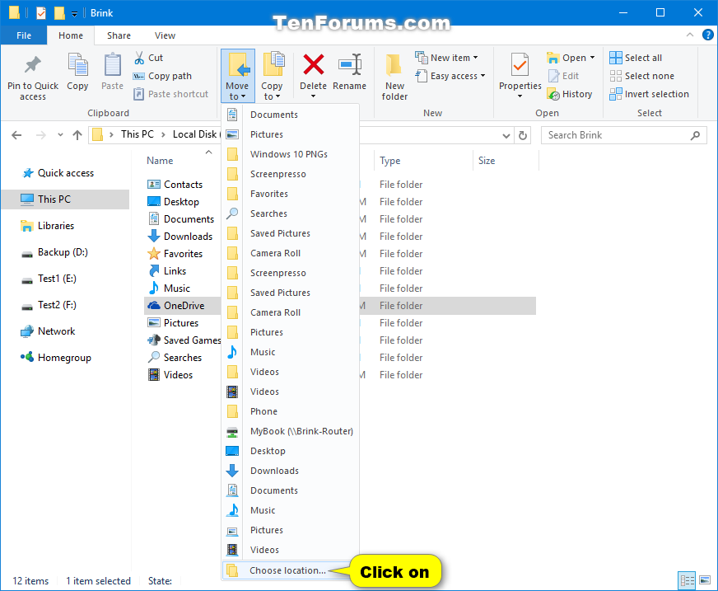718x591 pixels.
Task: Click the Rename icon
Action: (x=350, y=64)
